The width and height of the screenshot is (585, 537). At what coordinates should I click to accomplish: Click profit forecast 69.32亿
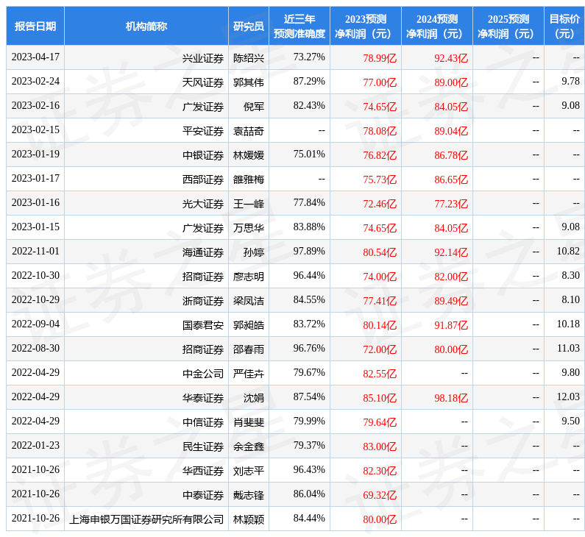[380, 494]
